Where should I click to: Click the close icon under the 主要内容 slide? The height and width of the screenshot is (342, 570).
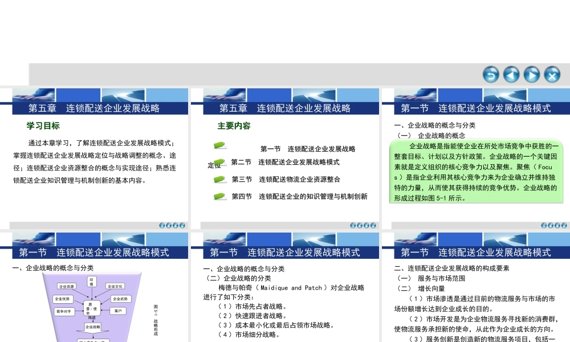tap(373, 225)
